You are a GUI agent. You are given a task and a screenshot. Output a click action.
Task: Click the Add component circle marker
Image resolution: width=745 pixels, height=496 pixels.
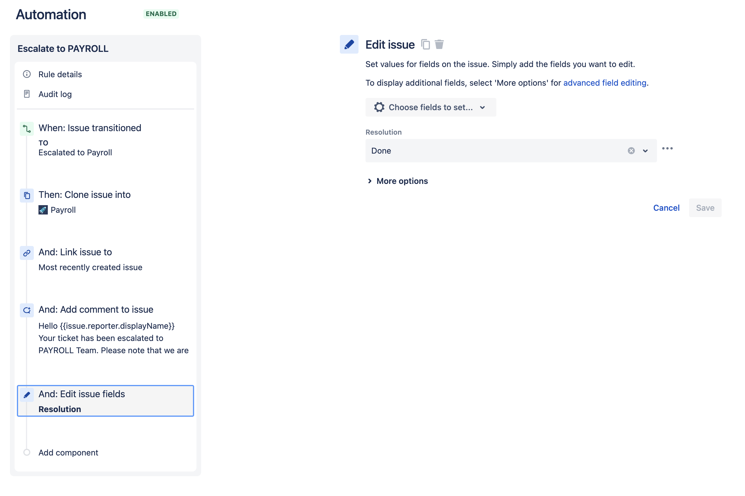27,452
